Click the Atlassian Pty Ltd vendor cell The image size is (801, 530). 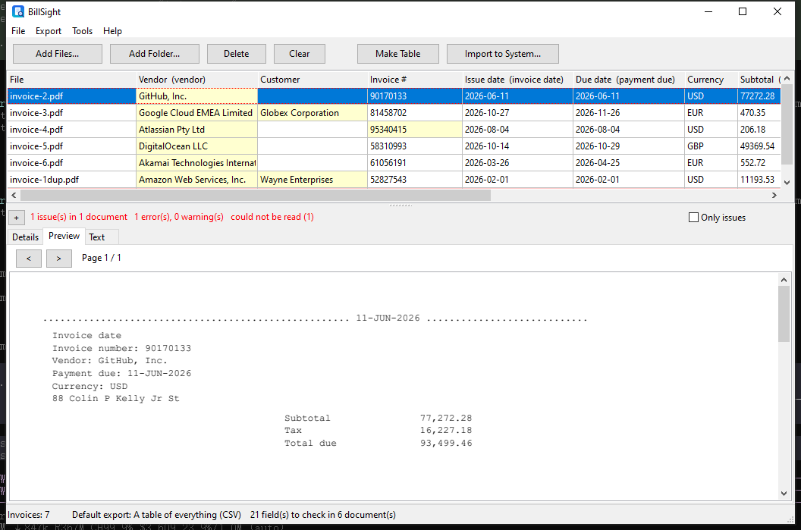tap(196, 130)
